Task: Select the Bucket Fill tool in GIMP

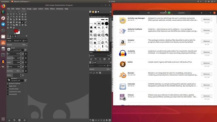Action: pos(17,22)
